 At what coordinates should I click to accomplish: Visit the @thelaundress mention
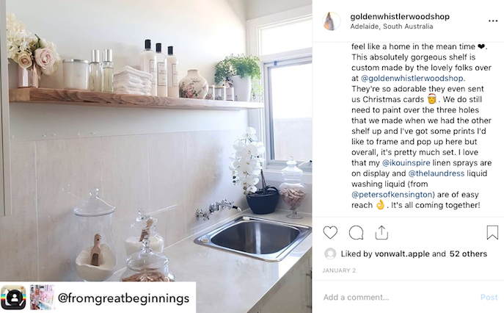(437, 173)
